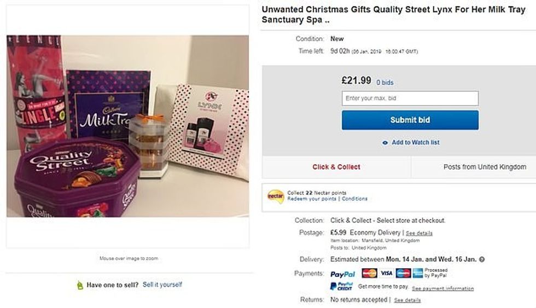Screen dimensions: 536x308
Task: Focus the Enter your max bid field
Action: click(x=410, y=98)
